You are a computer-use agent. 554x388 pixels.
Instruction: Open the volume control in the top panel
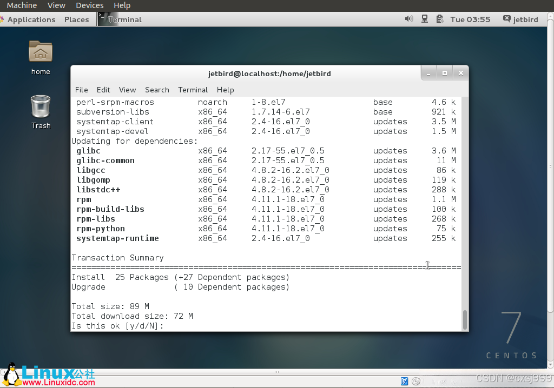coord(409,19)
